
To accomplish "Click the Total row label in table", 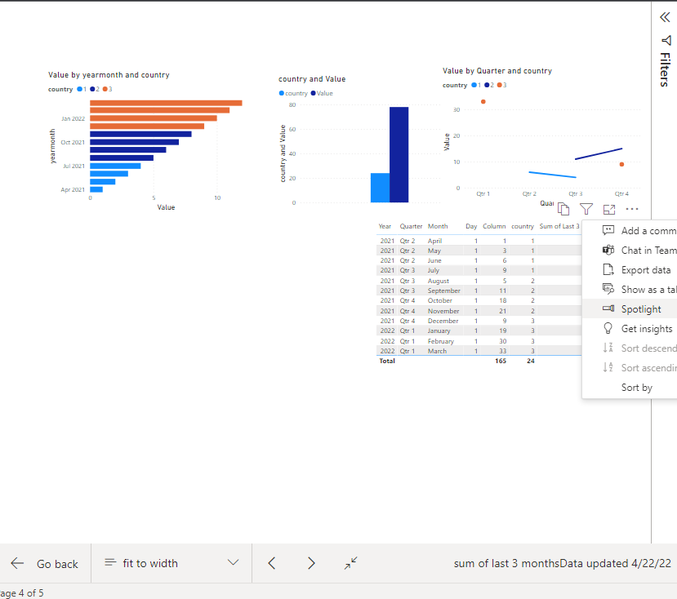I will (x=387, y=361).
